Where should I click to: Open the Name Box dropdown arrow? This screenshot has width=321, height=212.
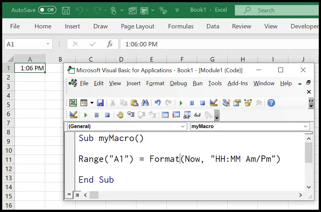[48, 44]
